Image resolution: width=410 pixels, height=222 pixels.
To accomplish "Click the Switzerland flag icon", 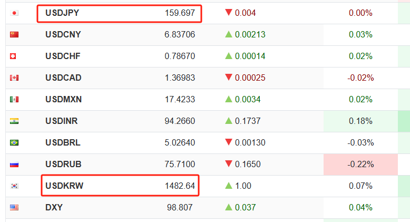I will [x=14, y=56].
